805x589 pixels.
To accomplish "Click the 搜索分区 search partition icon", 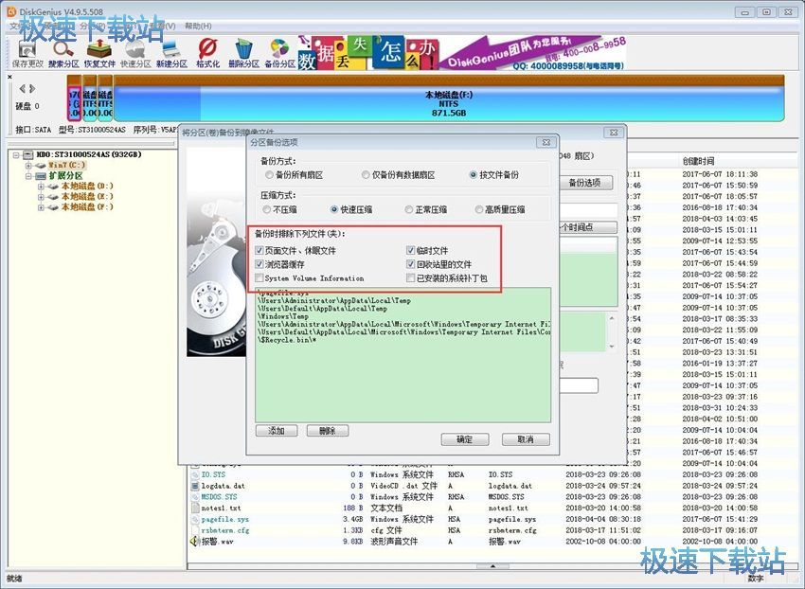I will 63,54.
